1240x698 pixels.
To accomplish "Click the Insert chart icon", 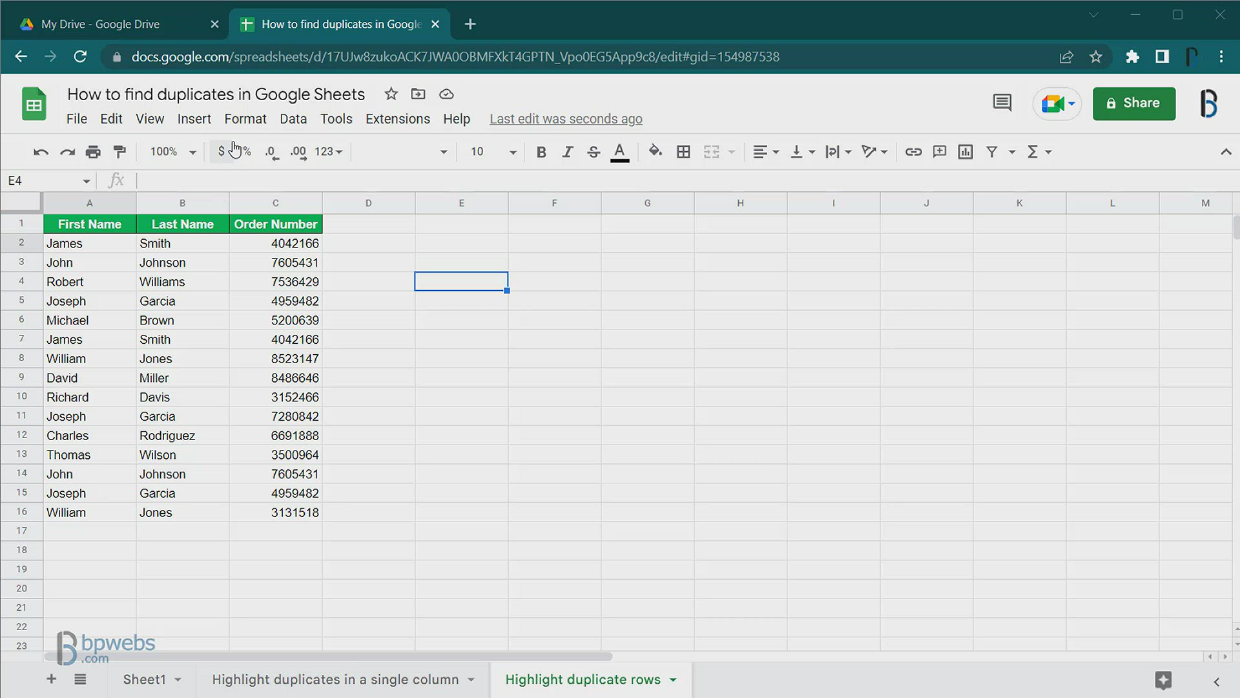I will (966, 152).
